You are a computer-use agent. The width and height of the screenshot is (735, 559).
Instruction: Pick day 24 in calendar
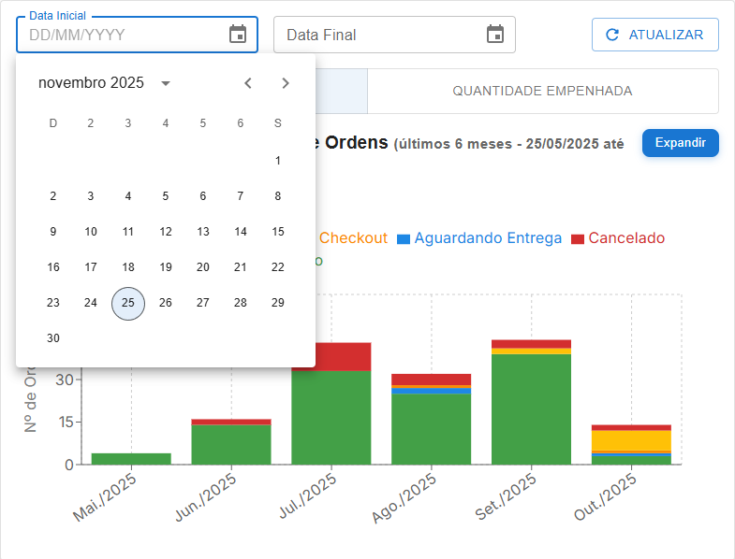tap(91, 303)
